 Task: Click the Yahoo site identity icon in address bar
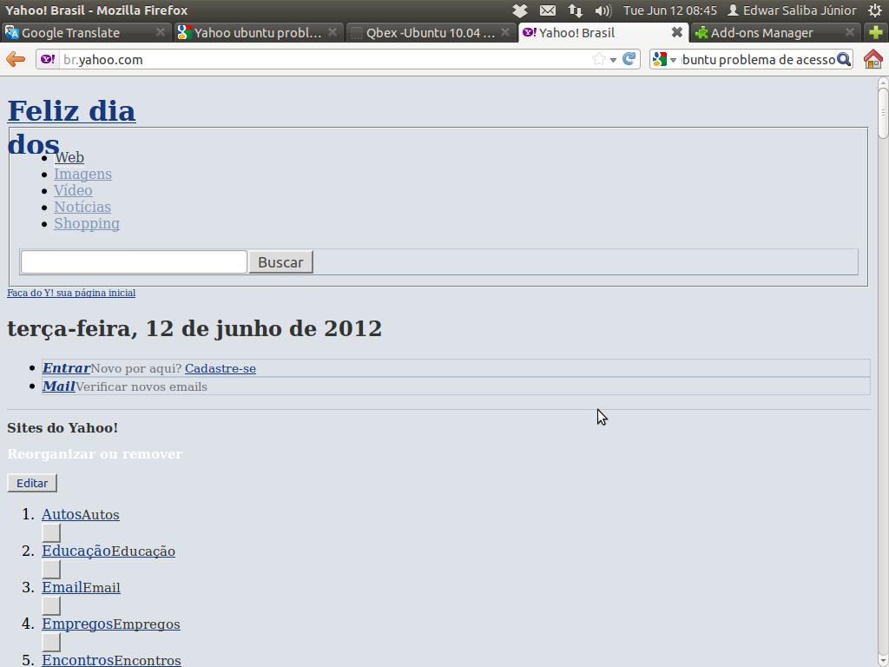click(x=48, y=59)
